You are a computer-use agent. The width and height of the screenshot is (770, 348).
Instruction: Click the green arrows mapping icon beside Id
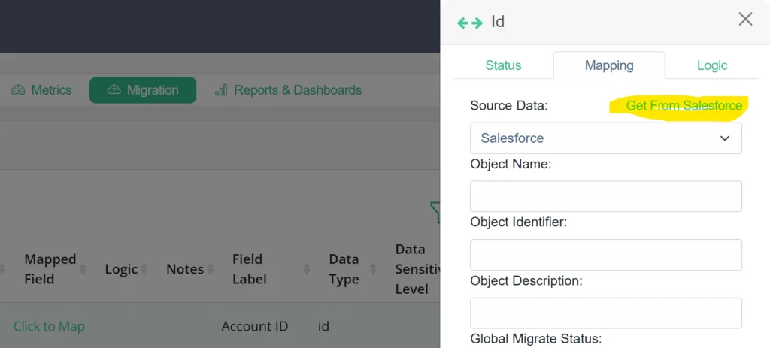pyautogui.click(x=470, y=23)
